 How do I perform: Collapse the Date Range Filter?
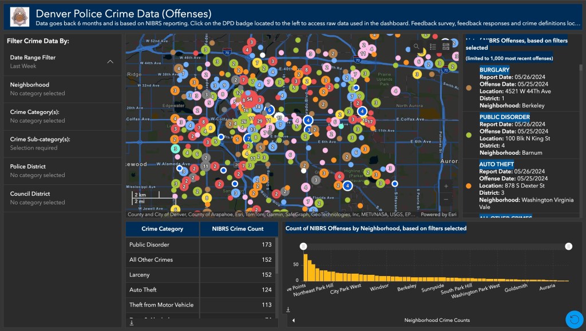[x=110, y=62]
